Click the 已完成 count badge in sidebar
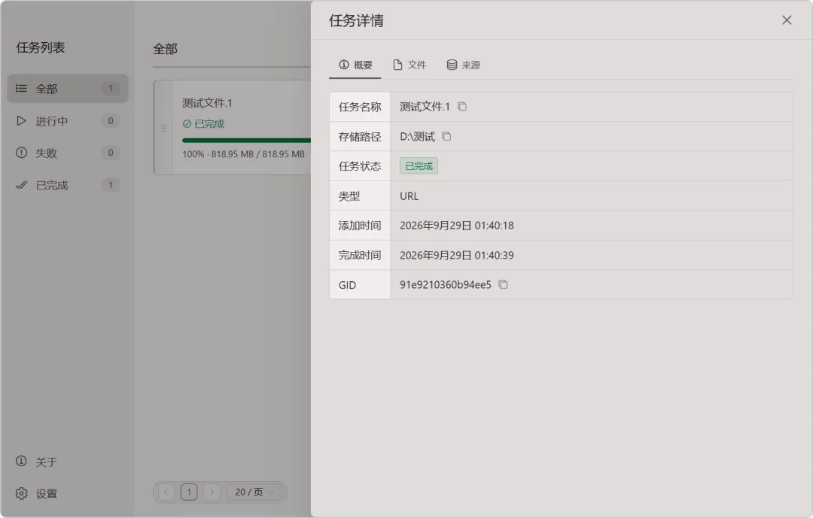This screenshot has width=813, height=518. [111, 185]
